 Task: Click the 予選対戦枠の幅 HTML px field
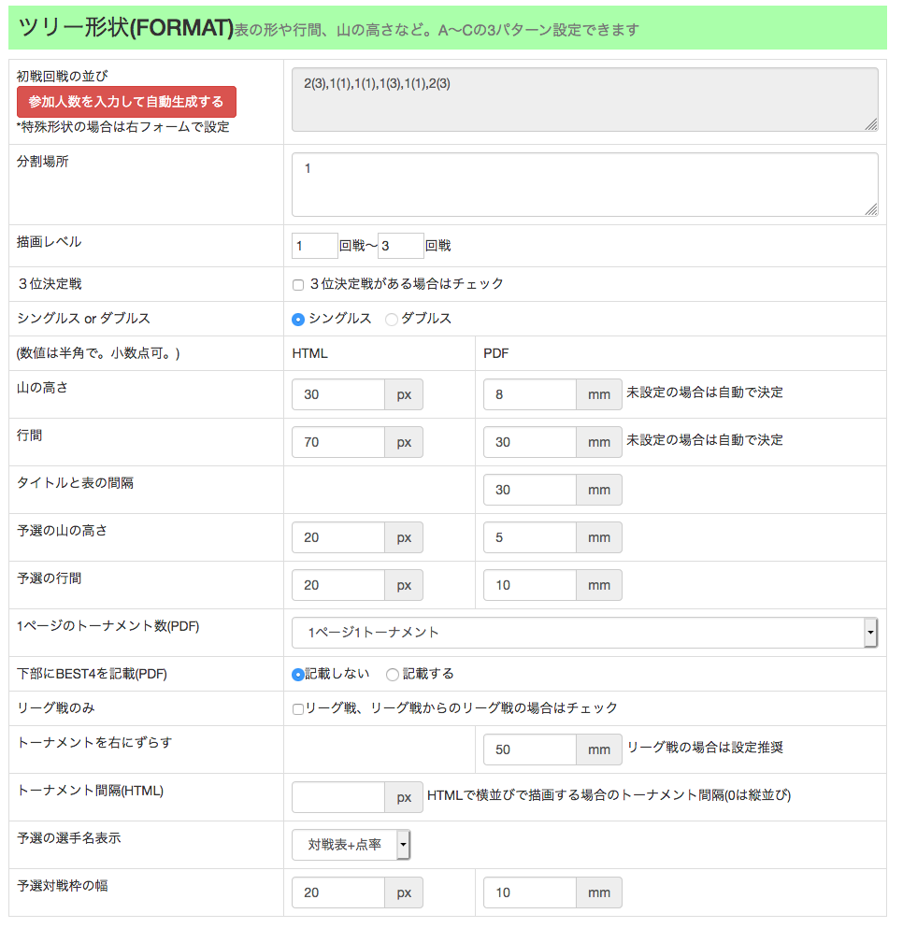pyautogui.click(x=338, y=892)
